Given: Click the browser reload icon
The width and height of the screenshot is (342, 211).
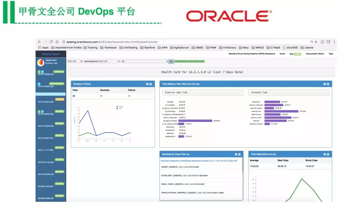Looking at the screenshot, I should [x=51, y=42].
